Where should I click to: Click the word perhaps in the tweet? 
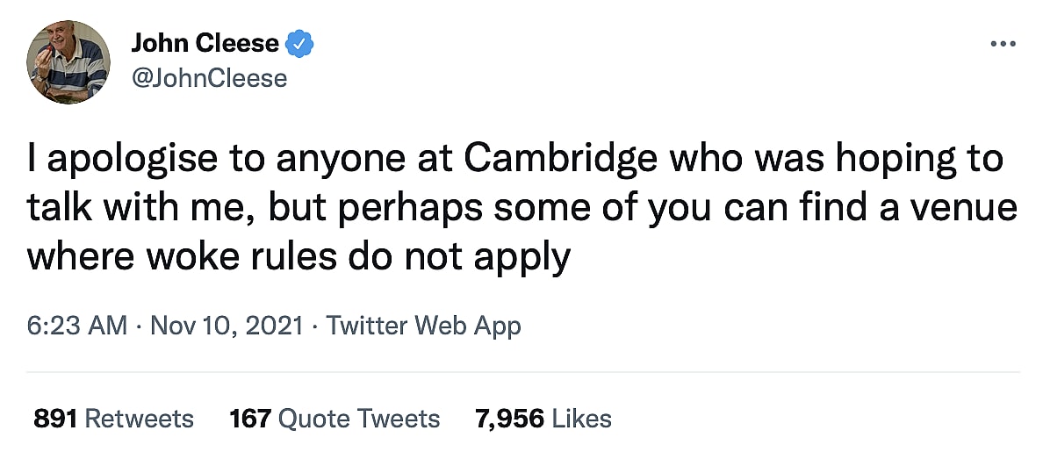(386, 209)
